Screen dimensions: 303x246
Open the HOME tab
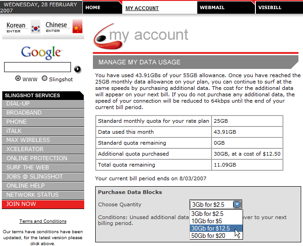tap(102, 7)
